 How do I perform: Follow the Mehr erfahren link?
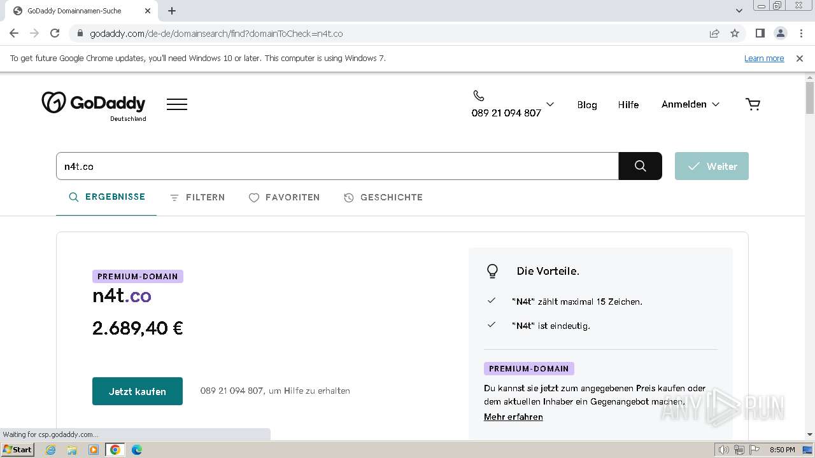coord(513,417)
